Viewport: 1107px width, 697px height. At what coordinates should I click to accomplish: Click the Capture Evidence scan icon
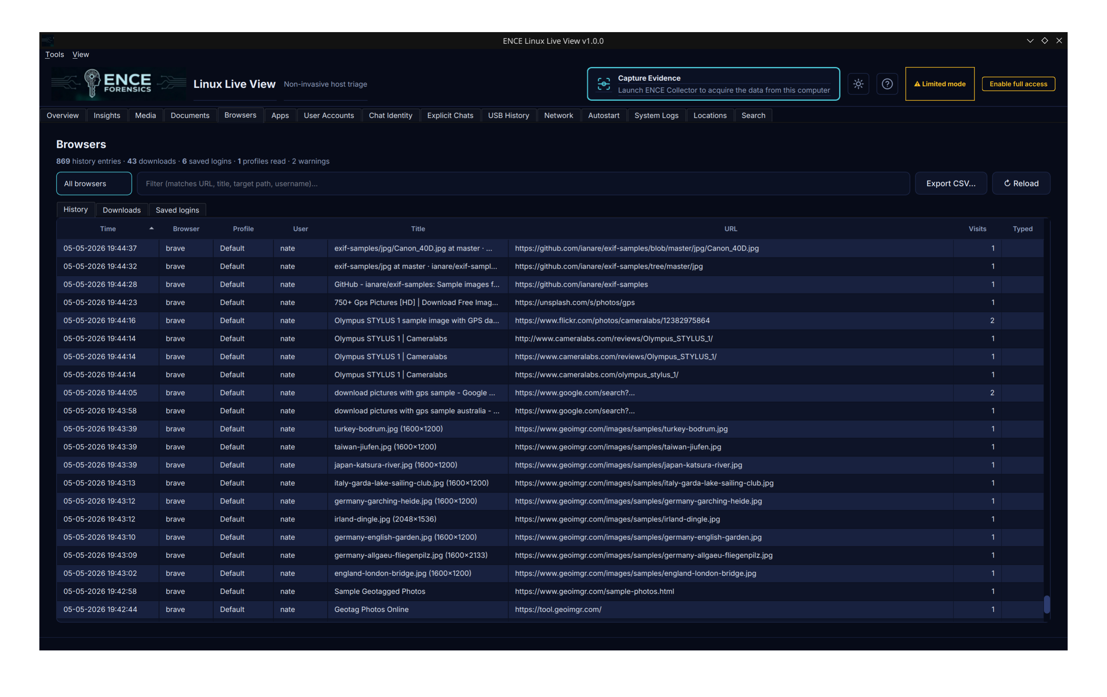pyautogui.click(x=603, y=84)
